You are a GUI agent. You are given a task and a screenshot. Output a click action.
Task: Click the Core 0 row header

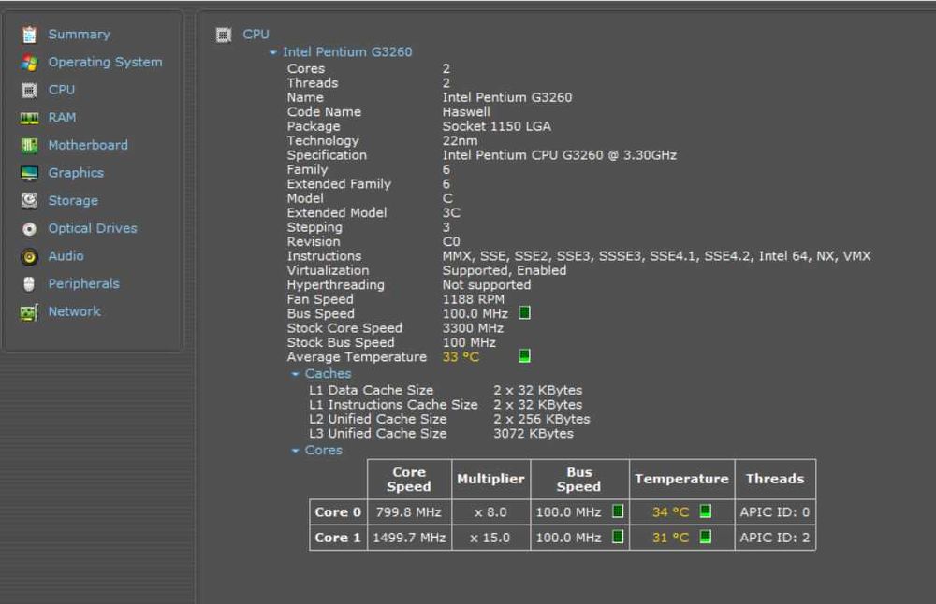tap(338, 512)
